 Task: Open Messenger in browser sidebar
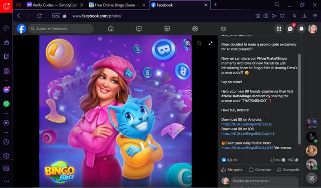pos(7,89)
